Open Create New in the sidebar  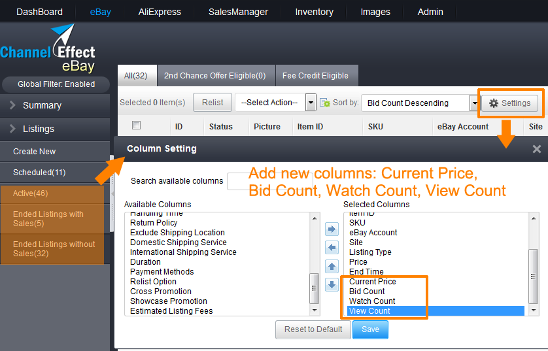click(55, 152)
